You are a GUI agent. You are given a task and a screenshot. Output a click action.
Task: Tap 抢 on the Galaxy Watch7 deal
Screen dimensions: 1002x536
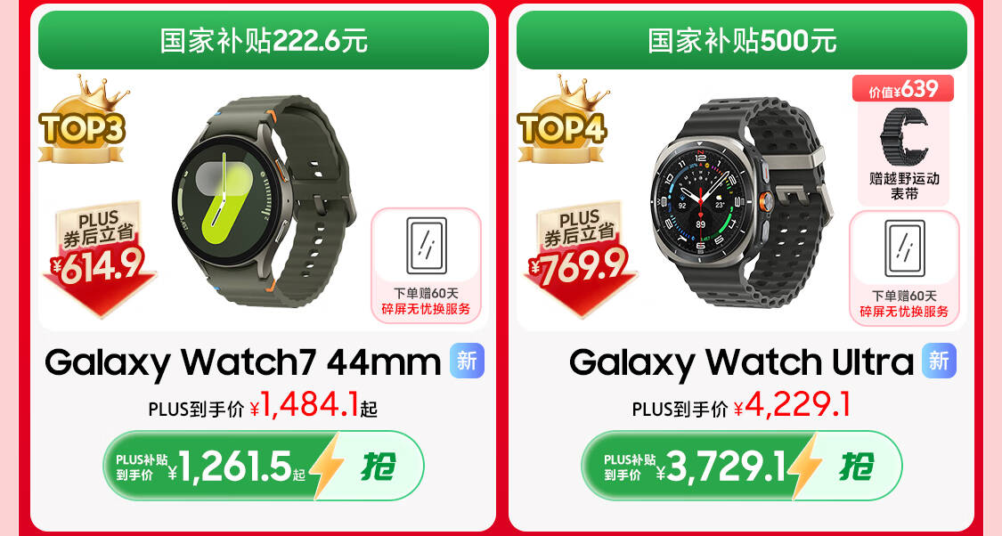[379, 467]
